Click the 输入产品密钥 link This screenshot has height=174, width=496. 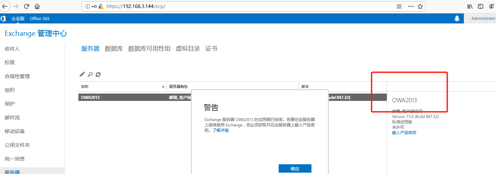[x=404, y=133]
